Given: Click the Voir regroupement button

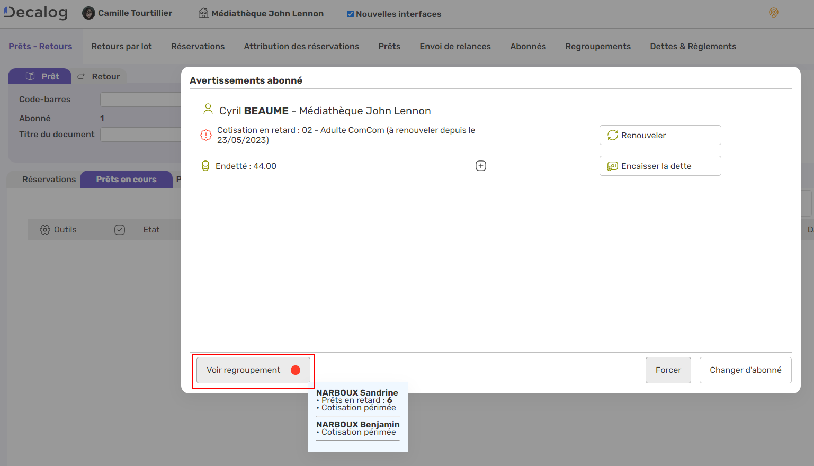Looking at the screenshot, I should pyautogui.click(x=253, y=370).
